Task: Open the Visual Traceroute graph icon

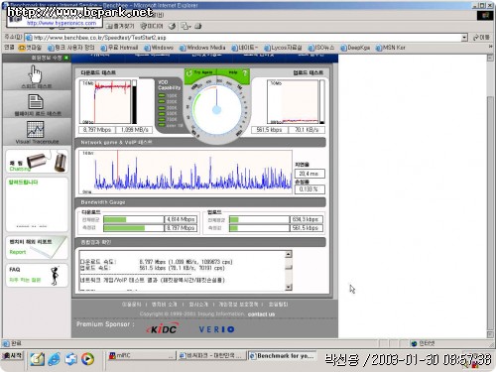Action: point(35,129)
